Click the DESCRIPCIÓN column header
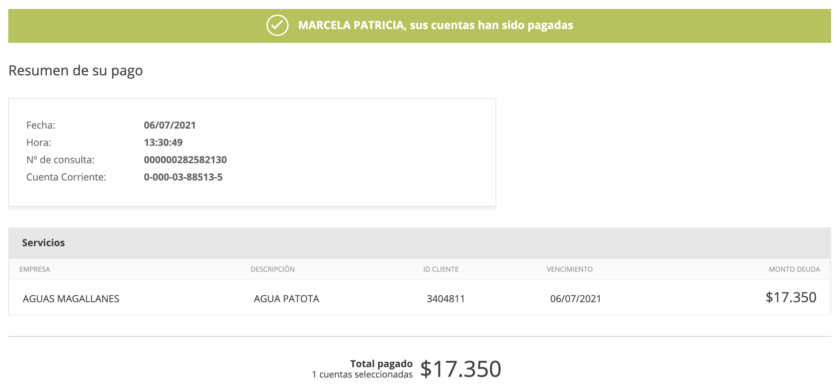 pos(272,269)
